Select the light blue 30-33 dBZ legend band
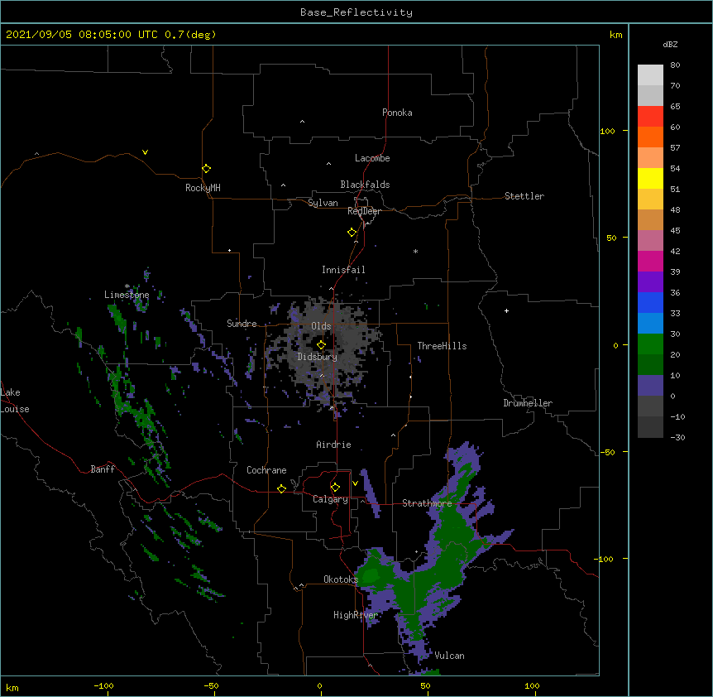 tap(650, 324)
